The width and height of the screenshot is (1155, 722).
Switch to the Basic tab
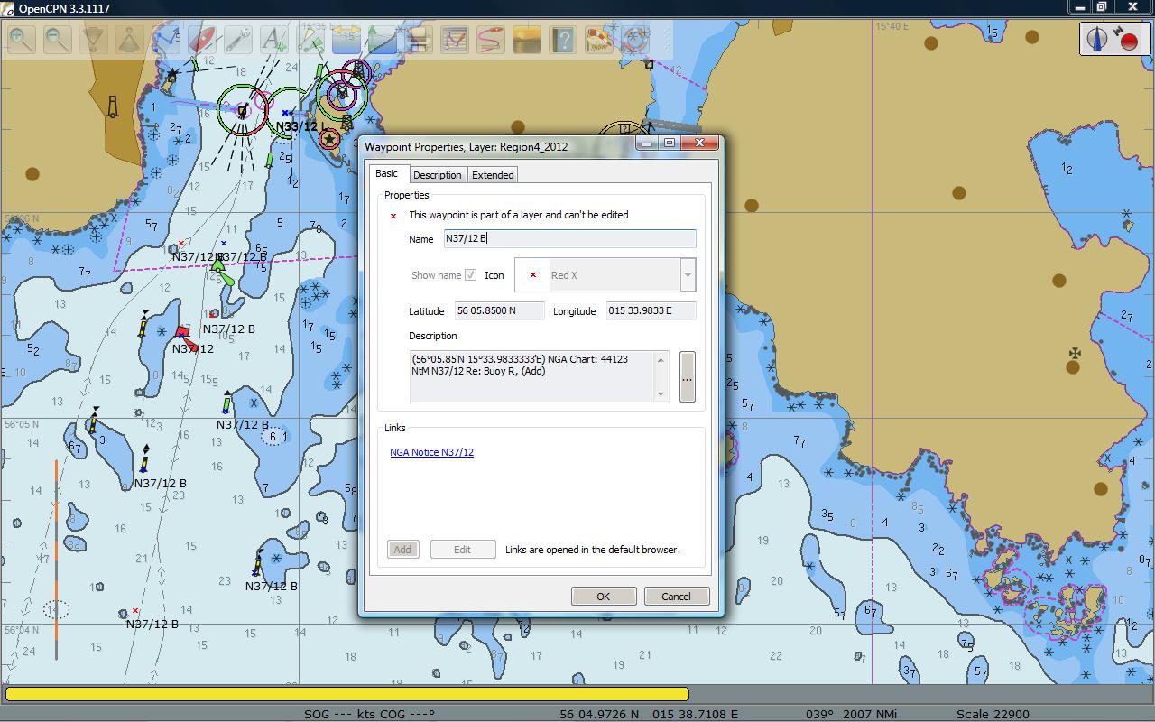pyautogui.click(x=386, y=174)
